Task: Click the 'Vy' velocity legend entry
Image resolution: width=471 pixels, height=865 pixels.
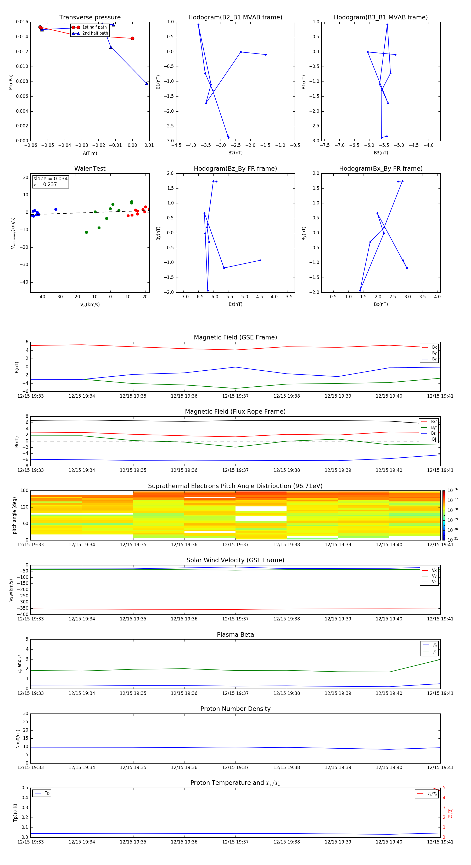Action: tap(430, 576)
